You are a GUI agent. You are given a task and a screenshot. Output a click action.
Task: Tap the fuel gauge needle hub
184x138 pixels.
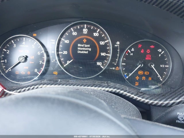152,65
